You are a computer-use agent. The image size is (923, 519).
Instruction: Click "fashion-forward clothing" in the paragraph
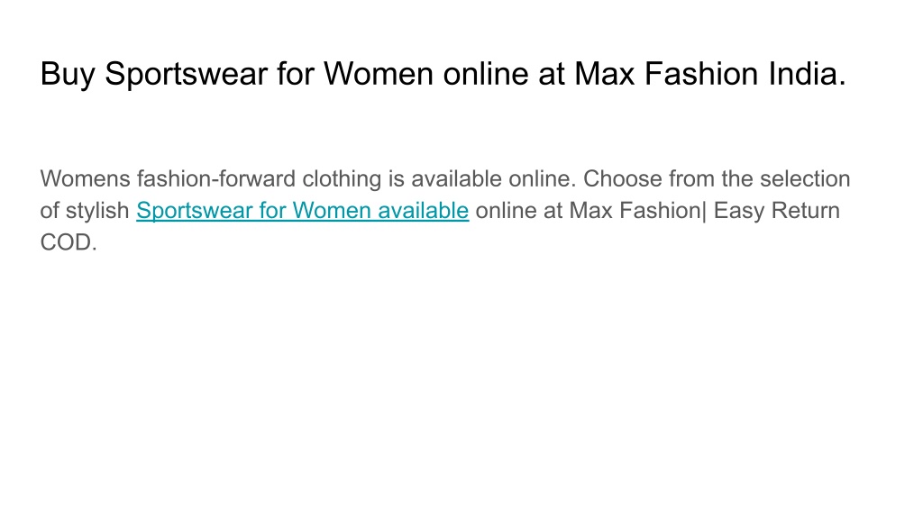259,179
